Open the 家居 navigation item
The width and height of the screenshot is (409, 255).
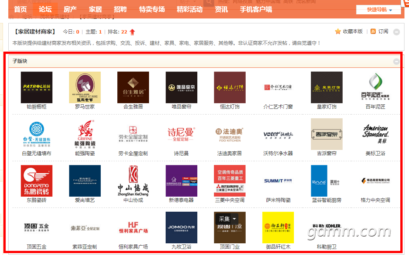point(95,9)
